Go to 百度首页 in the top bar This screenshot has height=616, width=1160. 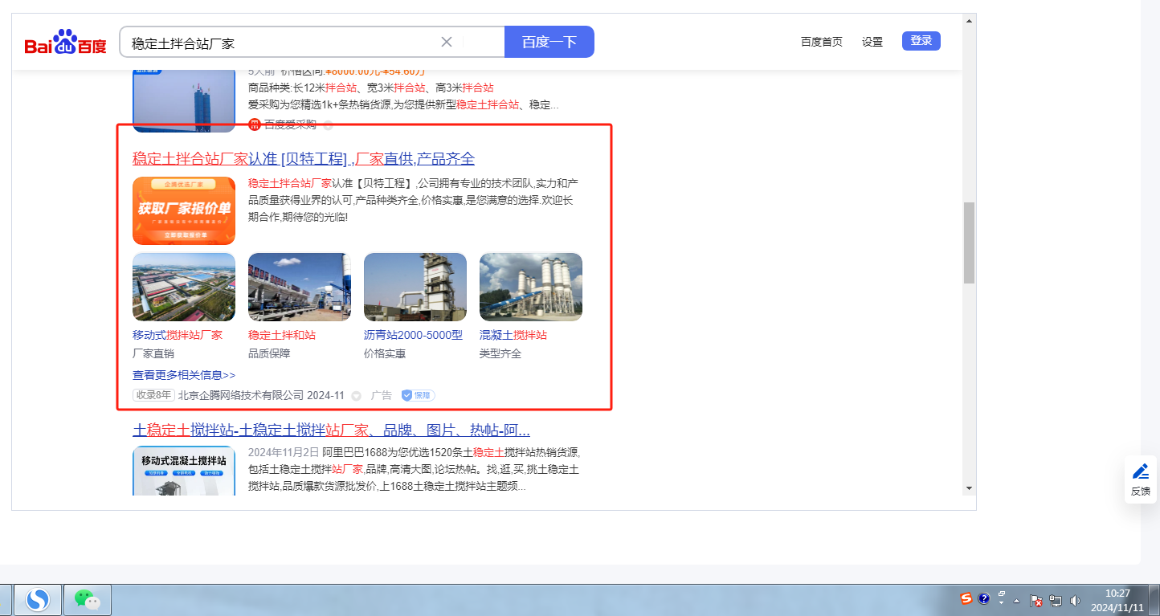click(x=821, y=42)
